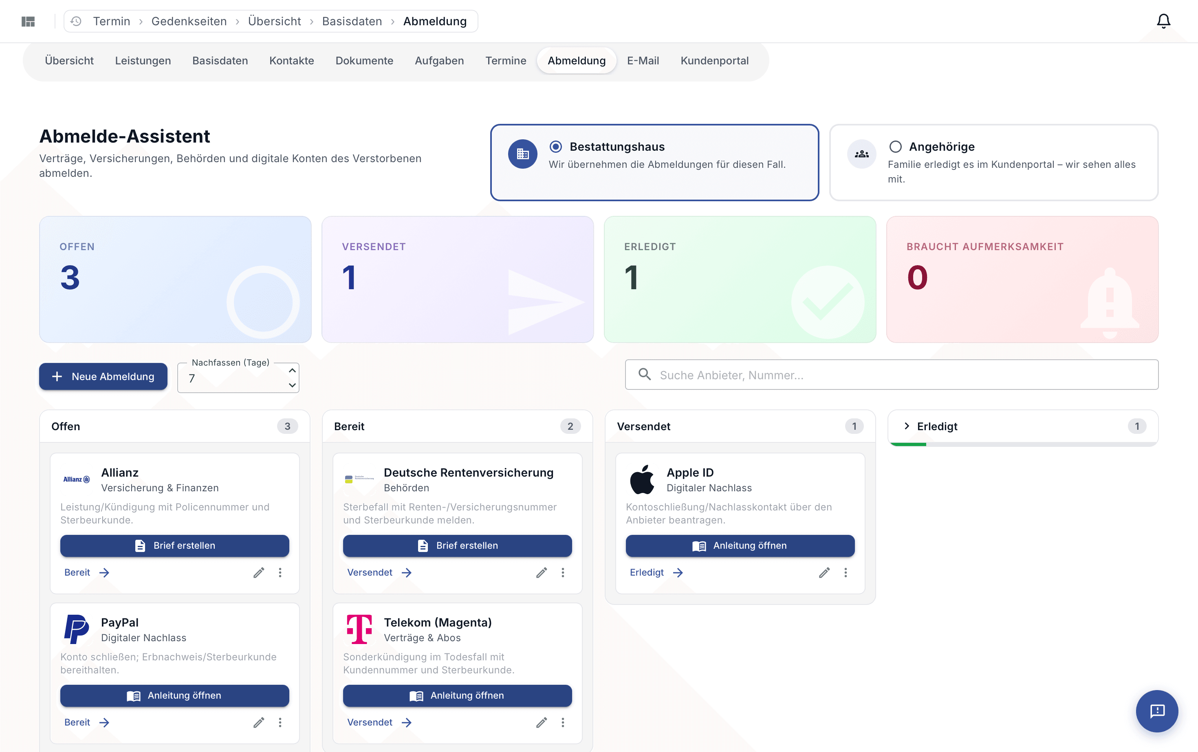1198x752 pixels.
Task: Select the Abmeldung tab
Action: click(577, 61)
